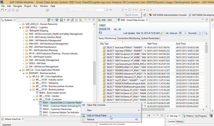The height and width of the screenshot is (126, 214).
Task: Click the End Time column header
Action: 190,44
